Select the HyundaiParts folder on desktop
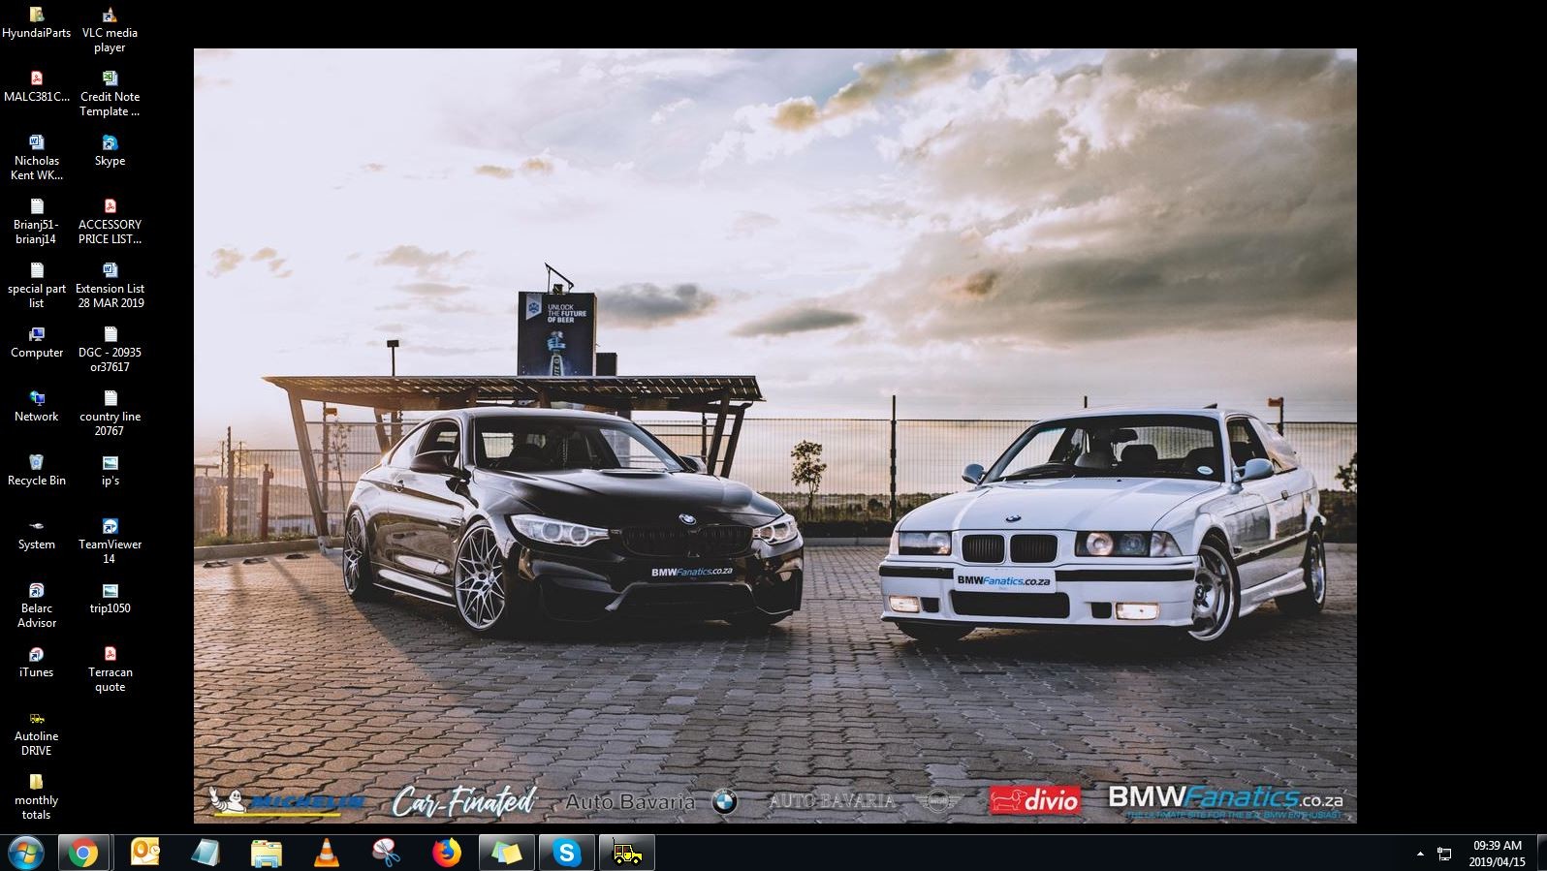Screen dimensions: 1547x871 coord(37,22)
